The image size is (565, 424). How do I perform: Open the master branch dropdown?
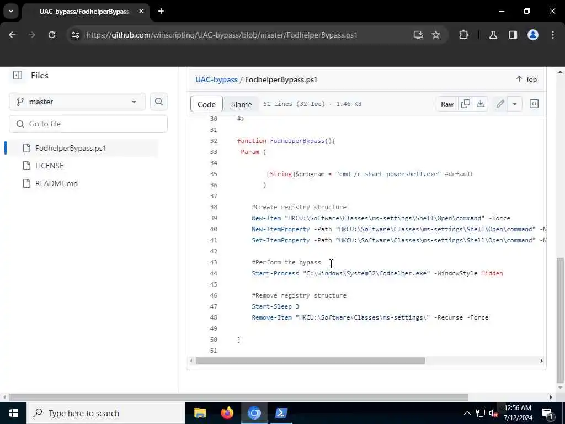pos(77,102)
